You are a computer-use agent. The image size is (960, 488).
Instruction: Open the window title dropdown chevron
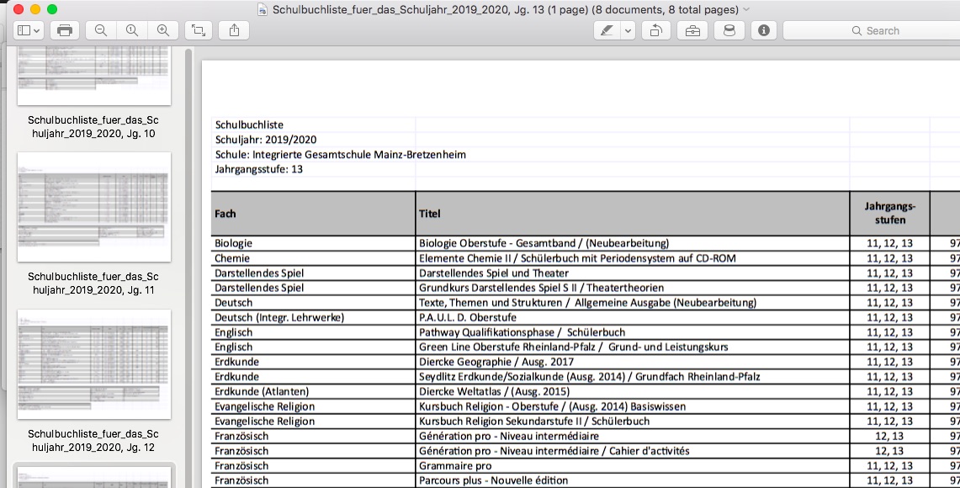tap(746, 10)
